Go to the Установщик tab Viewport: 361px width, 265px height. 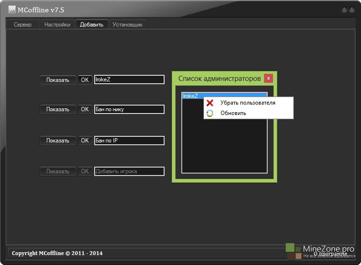pos(127,25)
